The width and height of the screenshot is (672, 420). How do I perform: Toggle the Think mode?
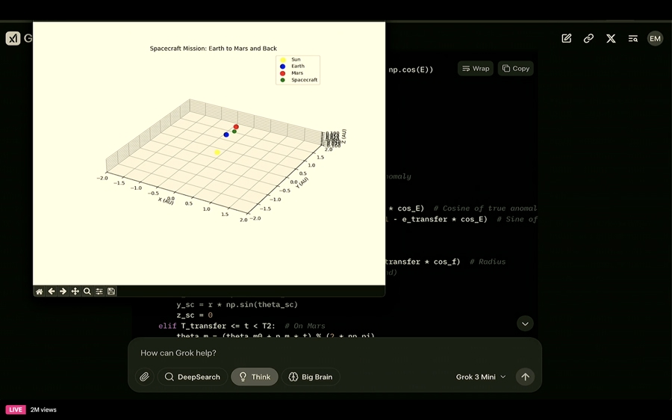point(255,377)
